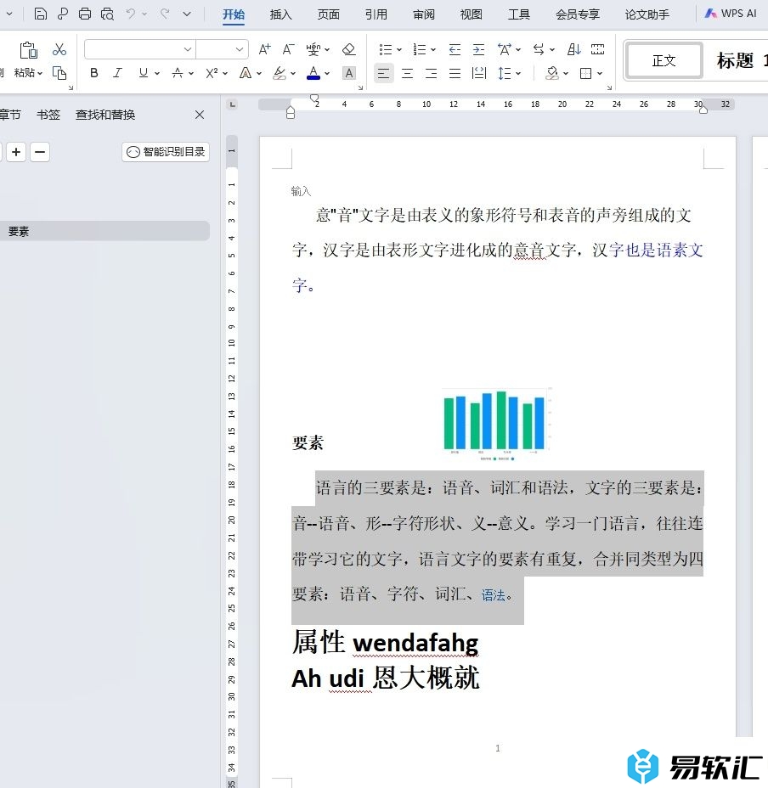Toggle Underline formatting
Screen dimensions: 768x788
pos(144,73)
